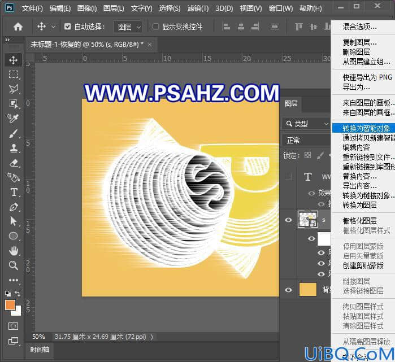Select the Move tool in the toolbox

(13, 60)
